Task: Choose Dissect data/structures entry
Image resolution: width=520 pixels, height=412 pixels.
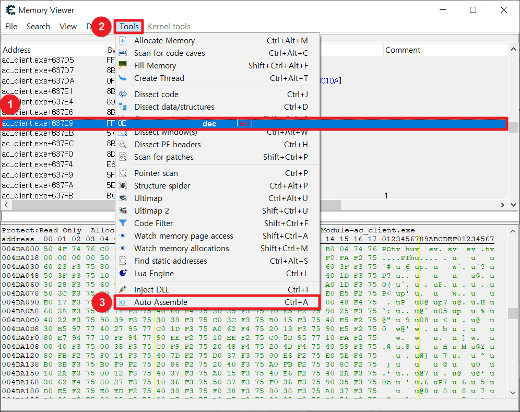Action: [217, 107]
